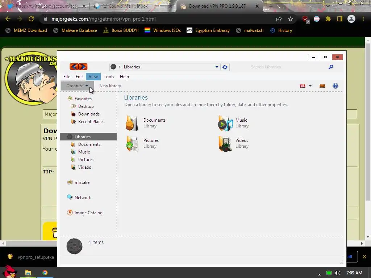Image resolution: width=371 pixels, height=278 pixels.
Task: Close the downloads bar with X
Action: pos(364,257)
